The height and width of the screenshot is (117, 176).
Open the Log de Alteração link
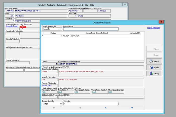pyautogui.click(x=153, y=28)
